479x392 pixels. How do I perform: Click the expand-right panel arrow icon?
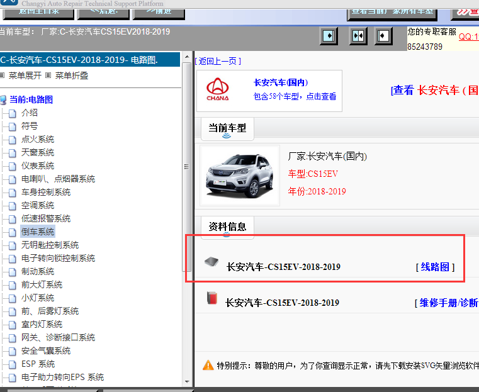[x=329, y=36]
